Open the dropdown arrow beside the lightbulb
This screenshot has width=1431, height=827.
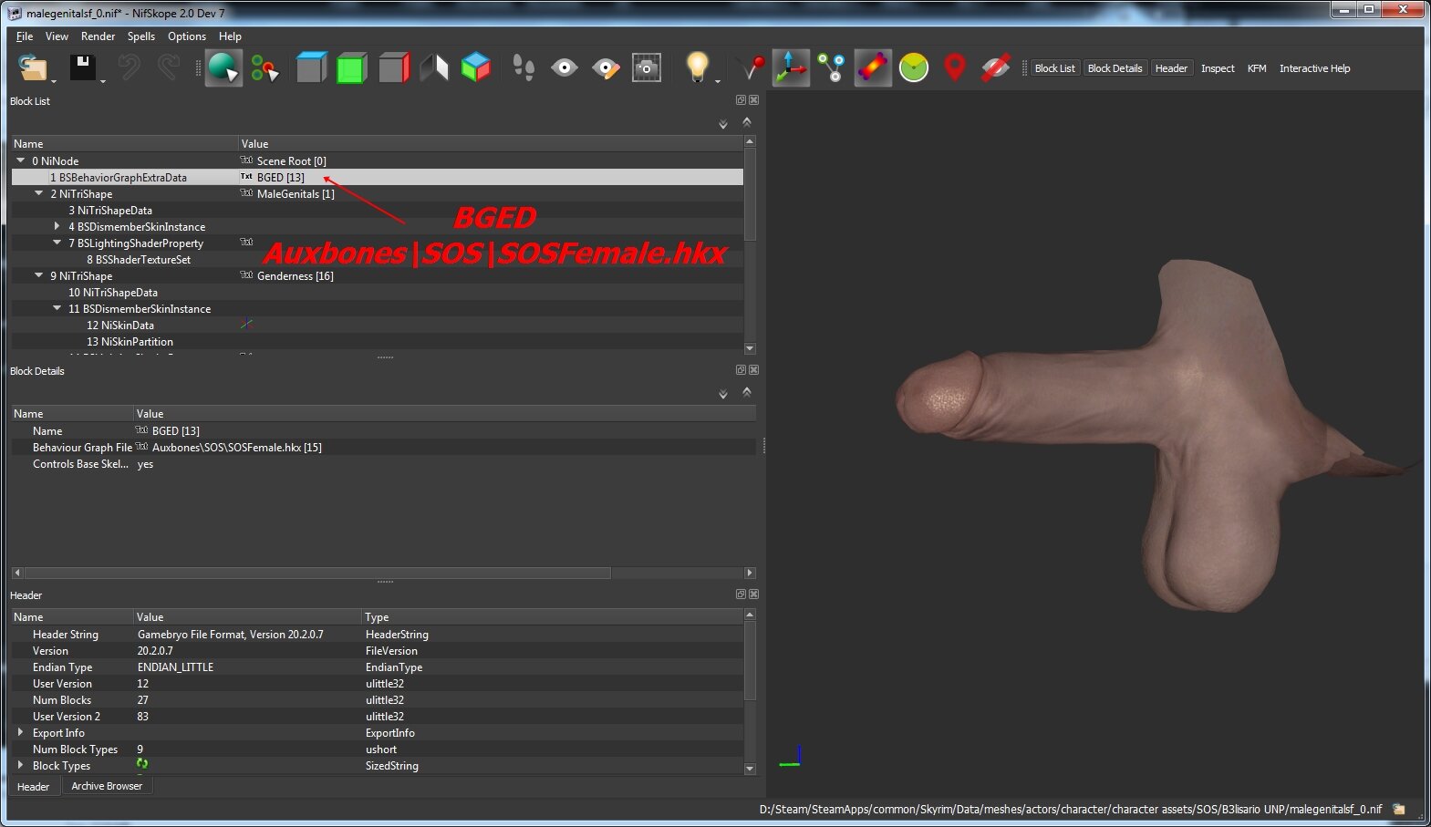pyautogui.click(x=718, y=81)
